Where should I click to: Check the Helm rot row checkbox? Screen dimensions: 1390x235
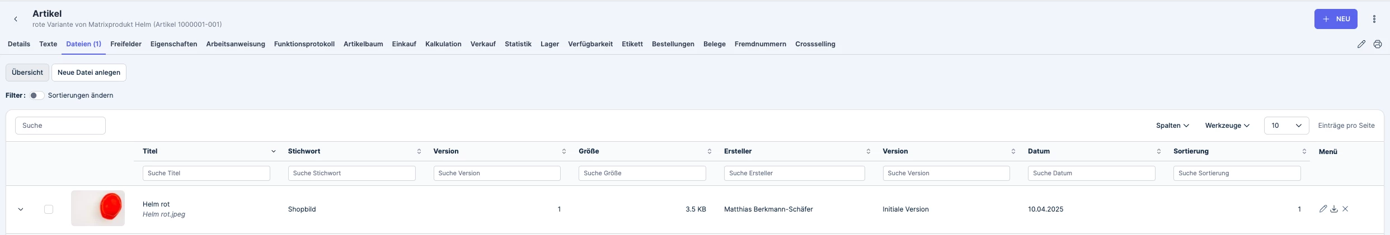49,209
